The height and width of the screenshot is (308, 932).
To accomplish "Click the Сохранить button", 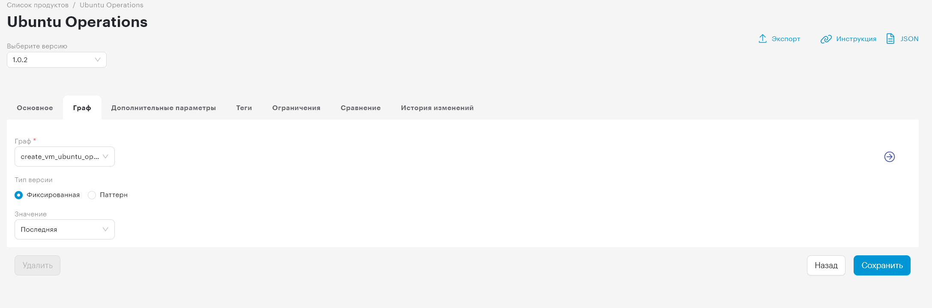I will (882, 266).
